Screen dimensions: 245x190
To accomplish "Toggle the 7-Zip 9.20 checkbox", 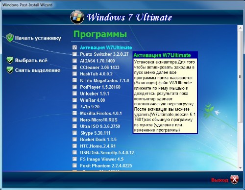I will 74,106.
